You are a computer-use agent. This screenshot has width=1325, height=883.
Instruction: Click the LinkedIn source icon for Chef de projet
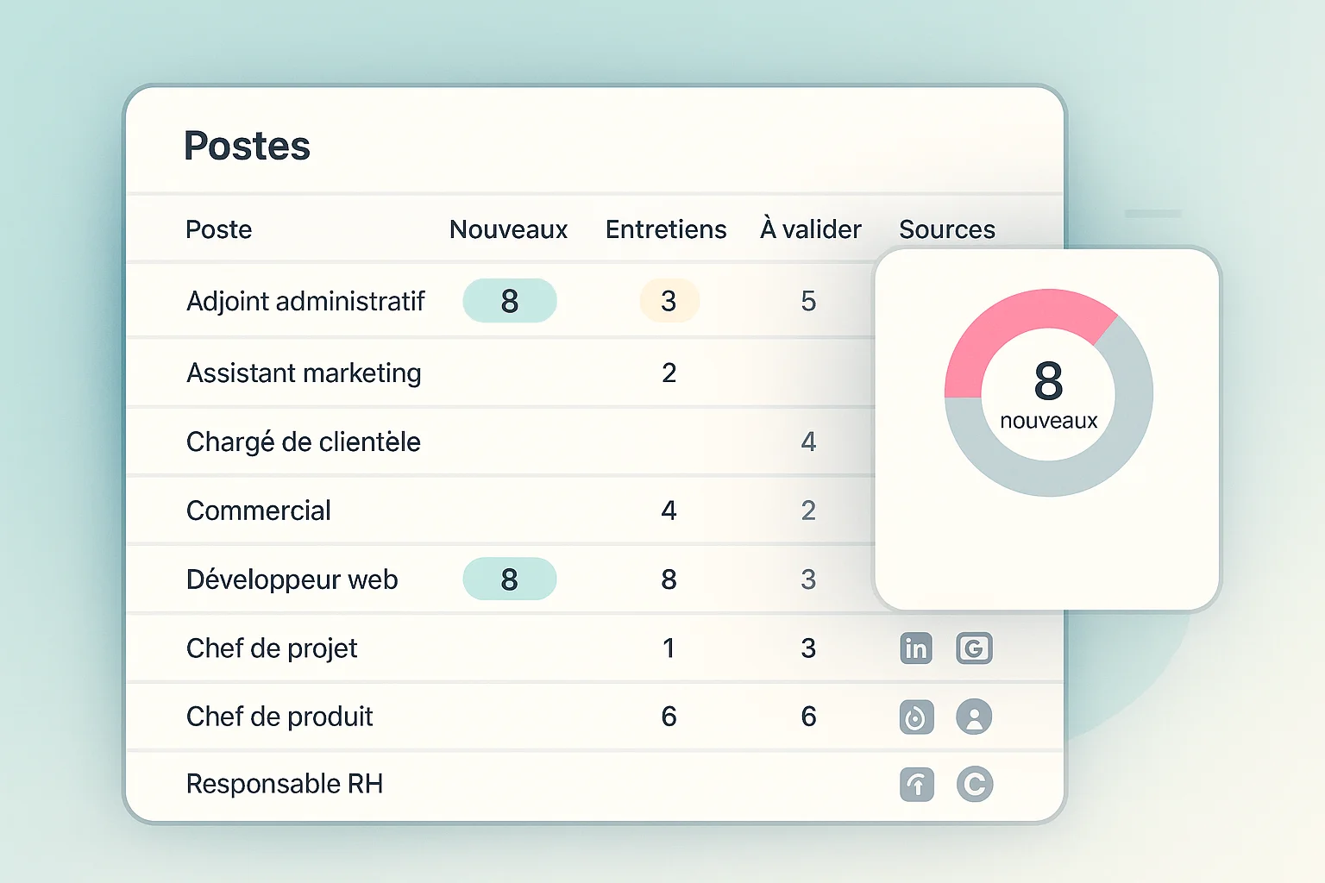[916, 648]
